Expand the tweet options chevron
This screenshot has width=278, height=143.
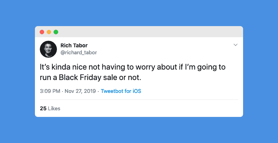(x=235, y=45)
